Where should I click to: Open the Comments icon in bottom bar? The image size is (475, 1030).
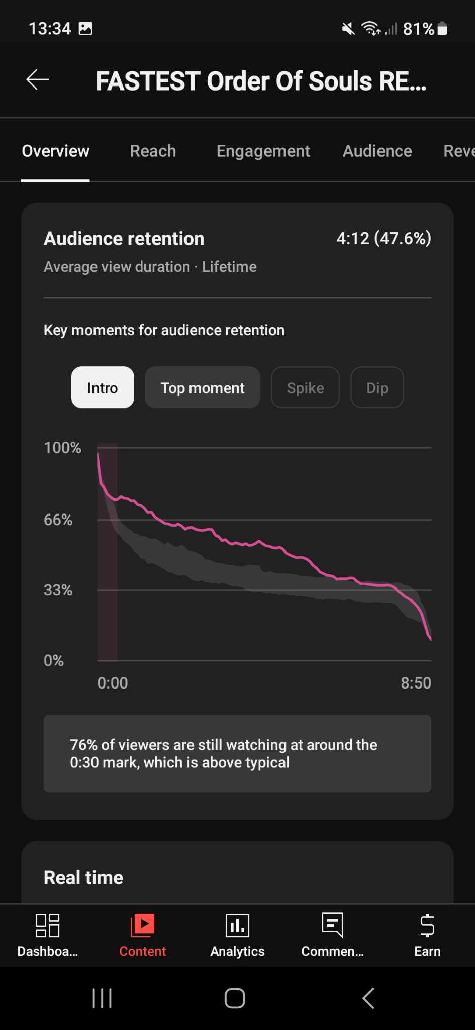click(332, 925)
